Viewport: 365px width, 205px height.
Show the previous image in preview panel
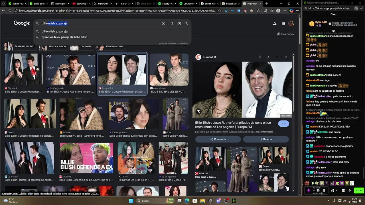[260, 57]
